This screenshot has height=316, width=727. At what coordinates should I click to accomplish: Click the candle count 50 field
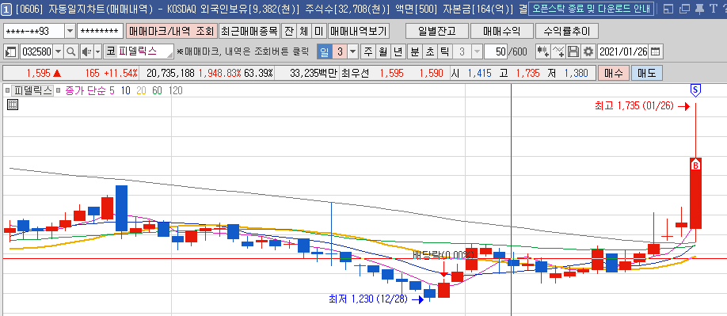coord(496,51)
